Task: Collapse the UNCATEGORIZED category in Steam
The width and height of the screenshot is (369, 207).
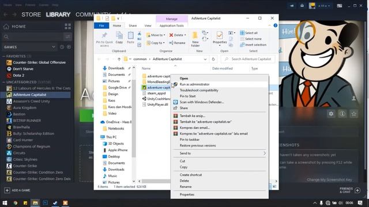Action: (x=4, y=82)
